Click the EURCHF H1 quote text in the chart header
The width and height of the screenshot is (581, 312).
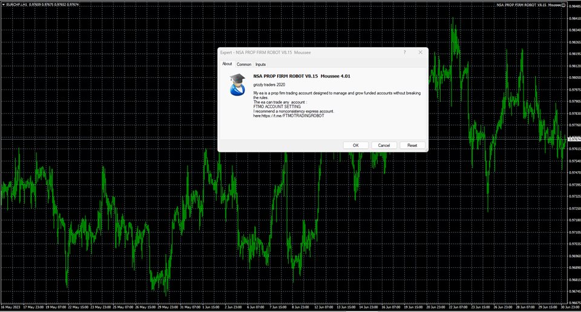coord(42,5)
